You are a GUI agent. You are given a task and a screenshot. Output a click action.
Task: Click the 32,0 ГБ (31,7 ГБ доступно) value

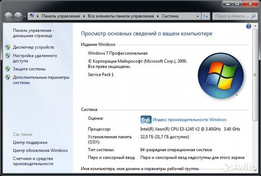pyautogui.click(x=165, y=137)
